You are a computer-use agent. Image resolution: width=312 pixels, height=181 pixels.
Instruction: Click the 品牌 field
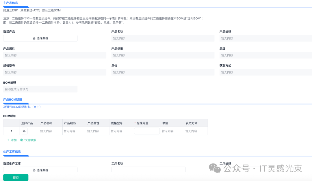265,55
